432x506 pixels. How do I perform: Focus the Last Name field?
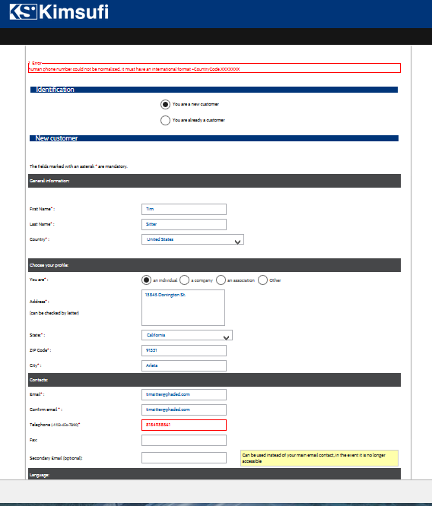184,224
